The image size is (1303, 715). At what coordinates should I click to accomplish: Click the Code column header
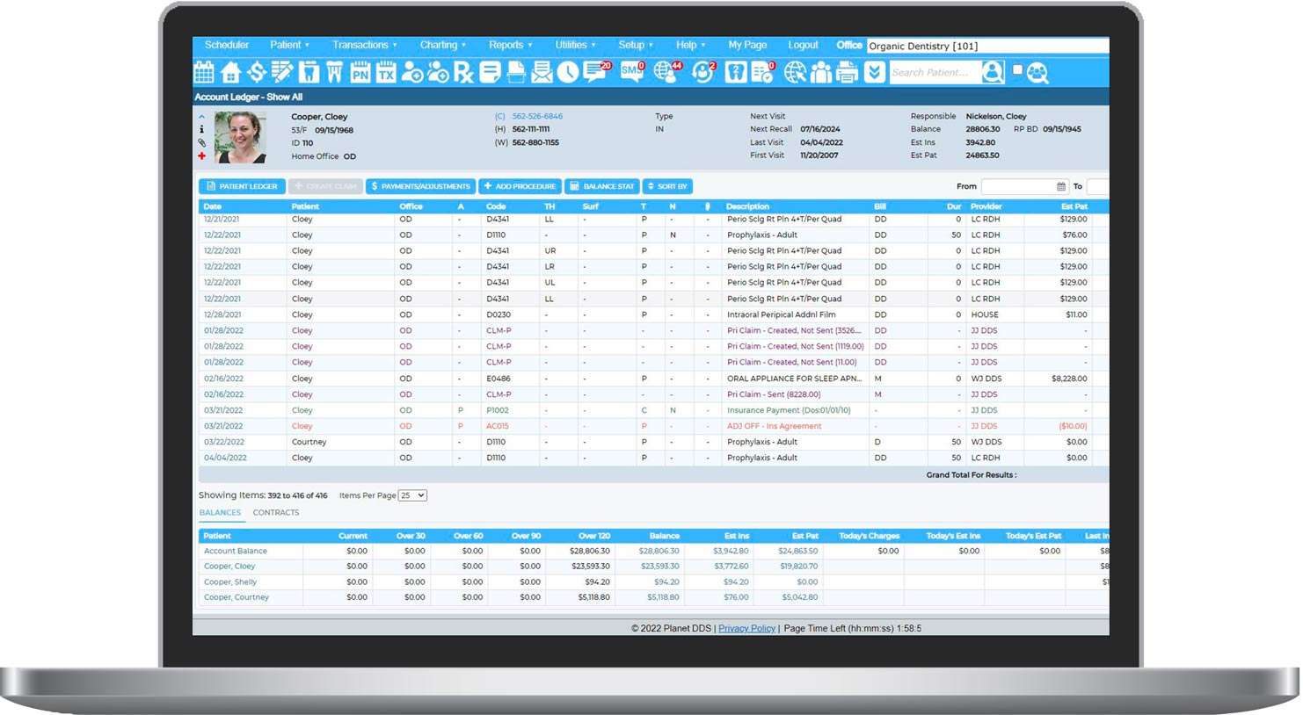click(x=496, y=206)
